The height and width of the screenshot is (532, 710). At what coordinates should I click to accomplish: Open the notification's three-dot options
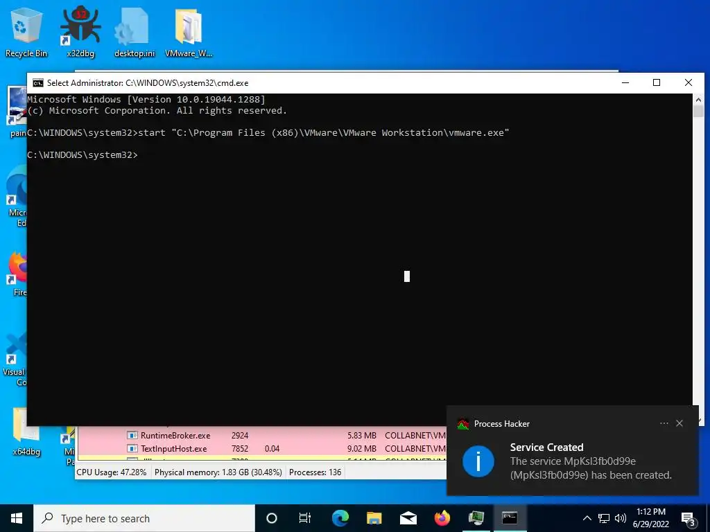(664, 423)
